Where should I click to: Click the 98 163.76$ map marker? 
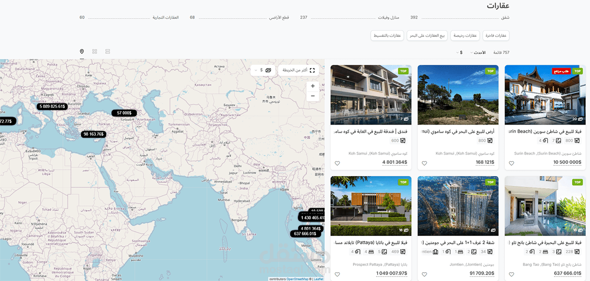point(93,134)
